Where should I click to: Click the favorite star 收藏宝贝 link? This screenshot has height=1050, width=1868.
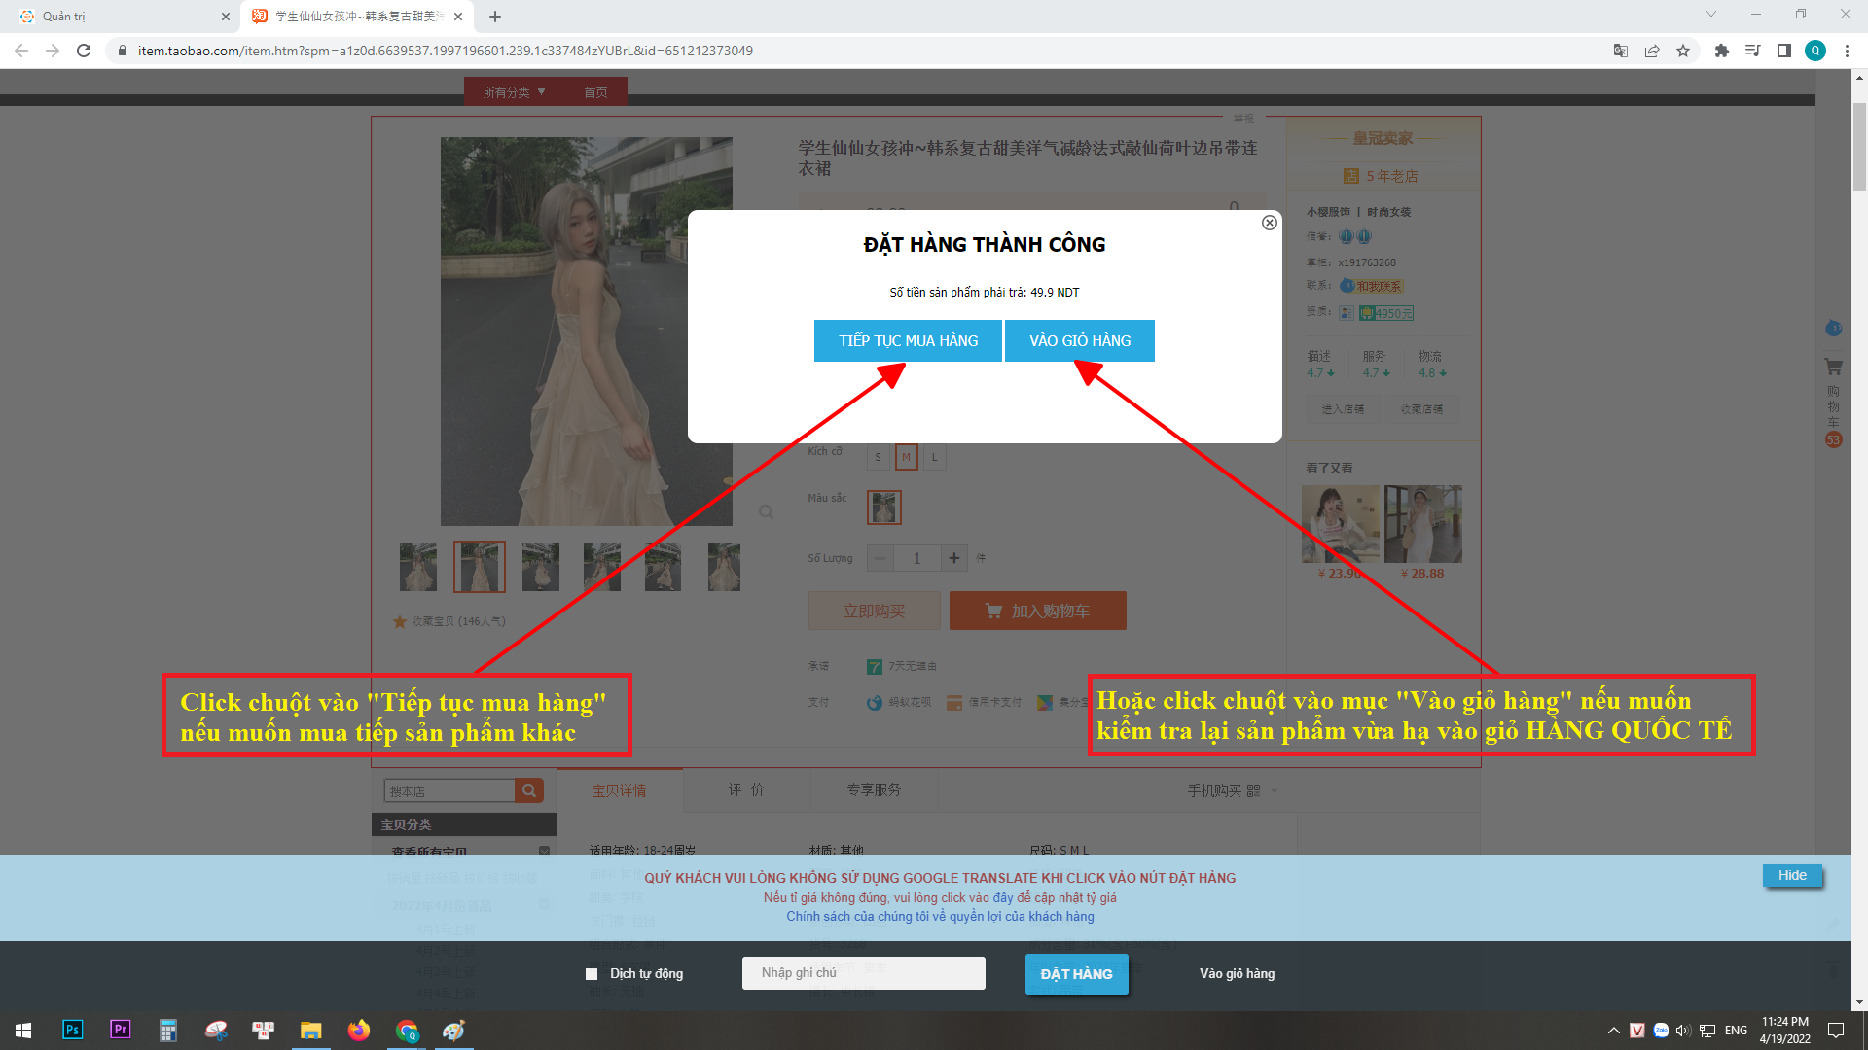(449, 621)
